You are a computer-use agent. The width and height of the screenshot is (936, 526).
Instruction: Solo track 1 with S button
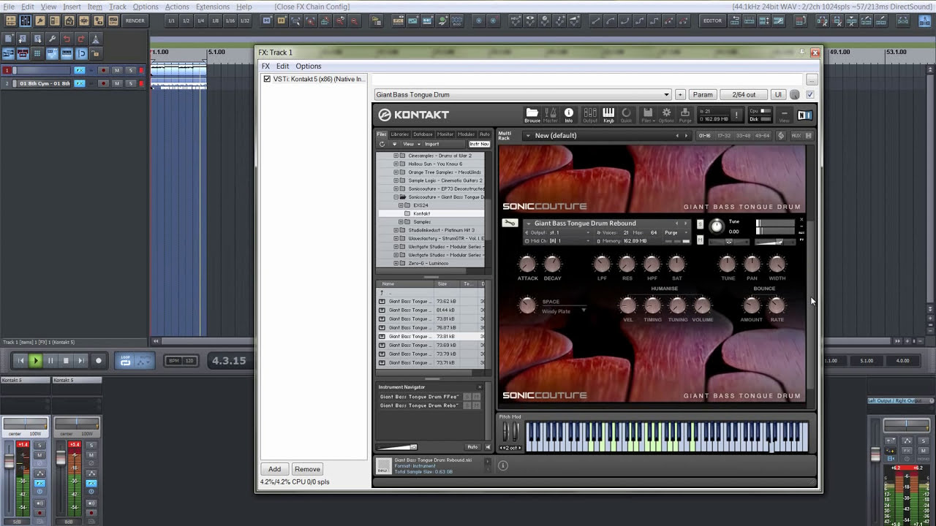click(x=130, y=70)
